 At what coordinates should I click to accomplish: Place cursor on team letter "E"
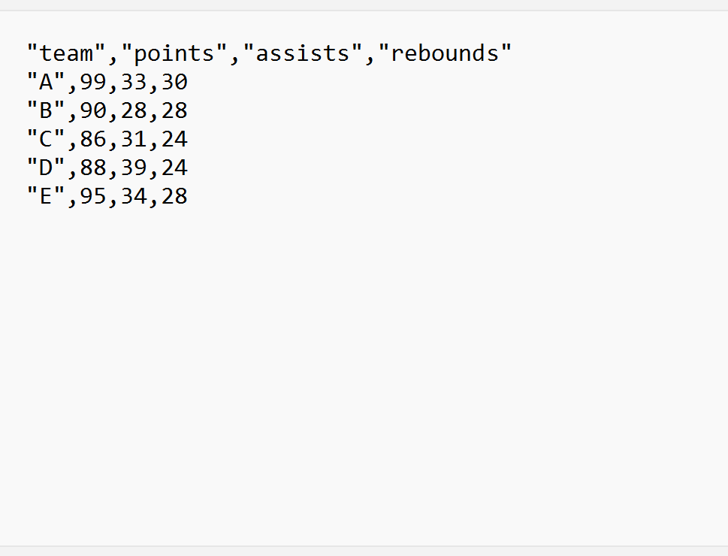(46, 196)
